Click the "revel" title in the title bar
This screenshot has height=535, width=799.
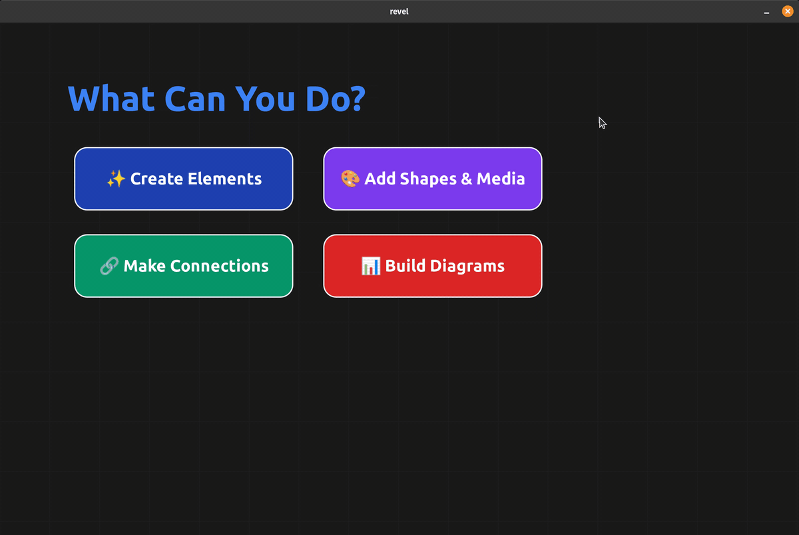click(399, 11)
